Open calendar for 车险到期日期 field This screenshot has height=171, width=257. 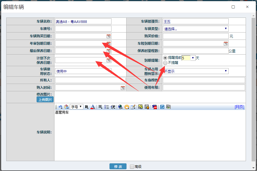[x=226, y=43]
